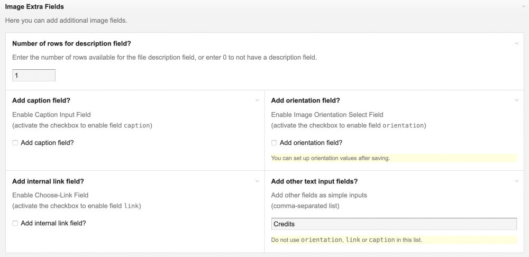Click the 'Add caption field?' checkbox label text
The height and width of the screenshot is (257, 529).
[47, 143]
